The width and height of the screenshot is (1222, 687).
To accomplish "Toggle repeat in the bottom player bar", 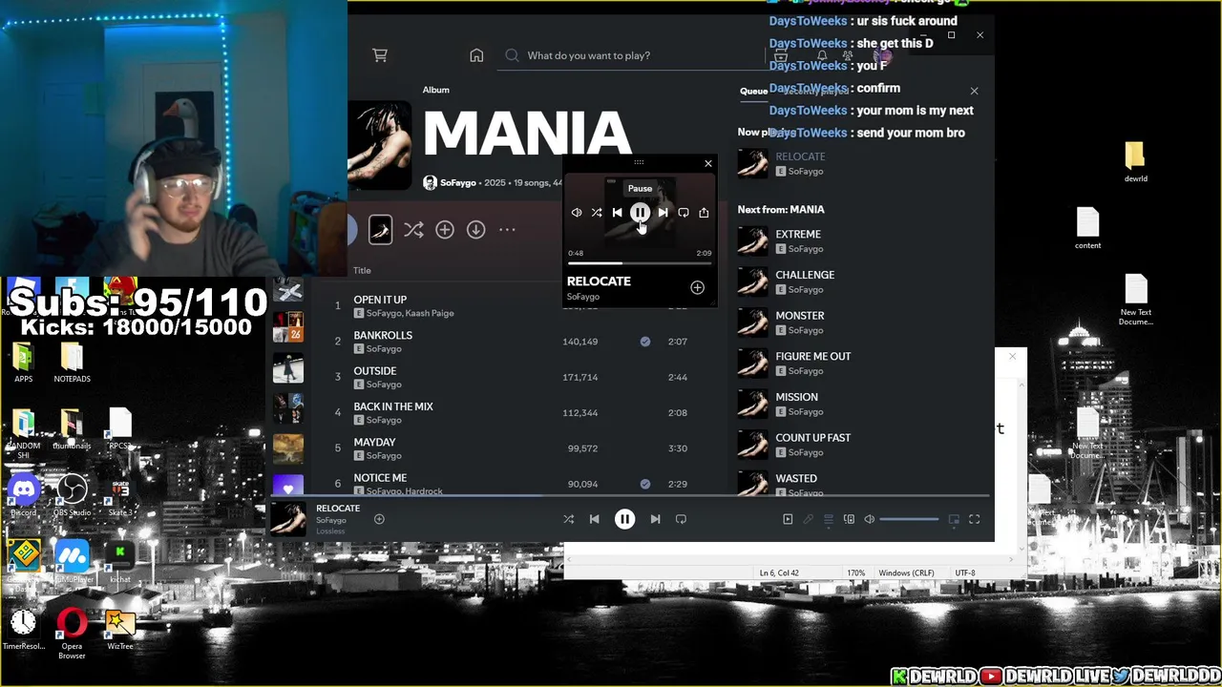I will [681, 519].
